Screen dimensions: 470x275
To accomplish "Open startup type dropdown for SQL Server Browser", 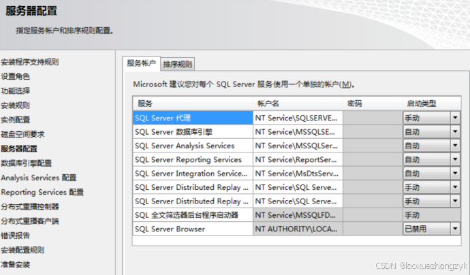I will [455, 229].
